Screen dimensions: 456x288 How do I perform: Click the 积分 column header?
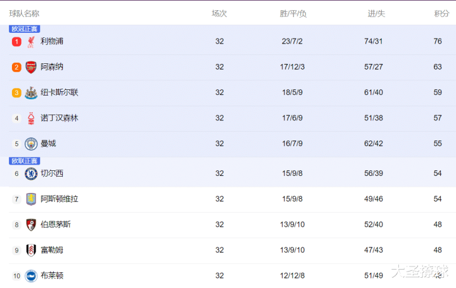[x=441, y=14]
